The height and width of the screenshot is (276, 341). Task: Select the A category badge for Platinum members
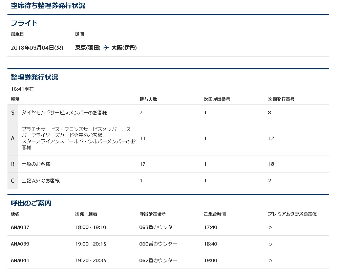[13, 138]
